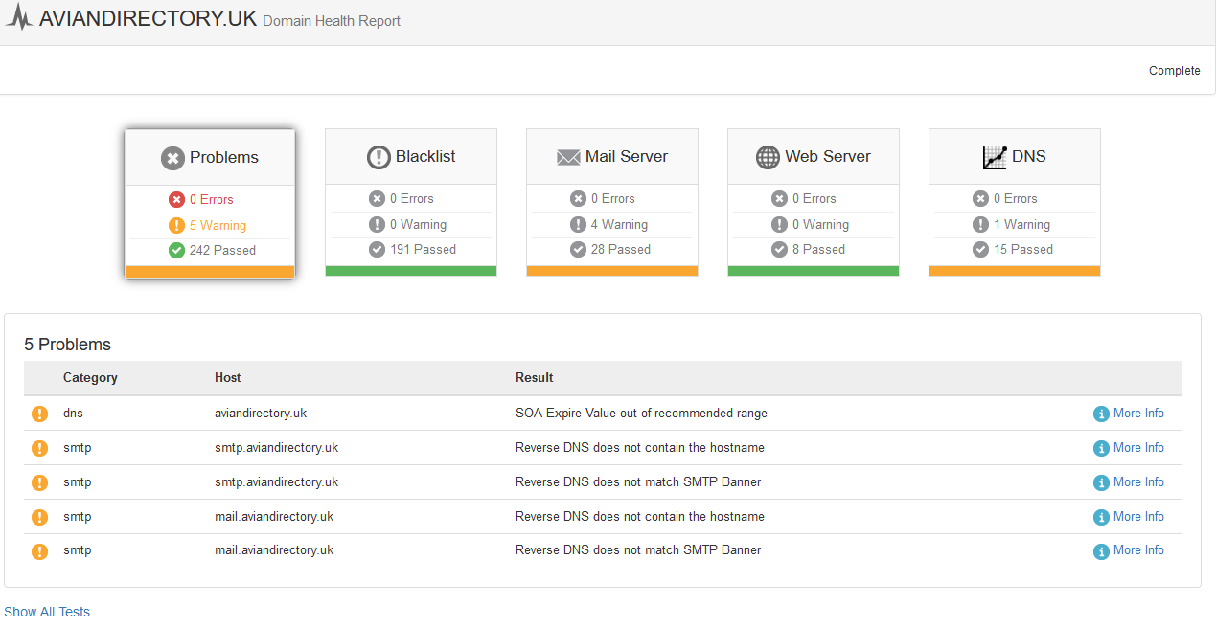
Task: Switch to the Mail Server category tab
Action: pos(612,157)
